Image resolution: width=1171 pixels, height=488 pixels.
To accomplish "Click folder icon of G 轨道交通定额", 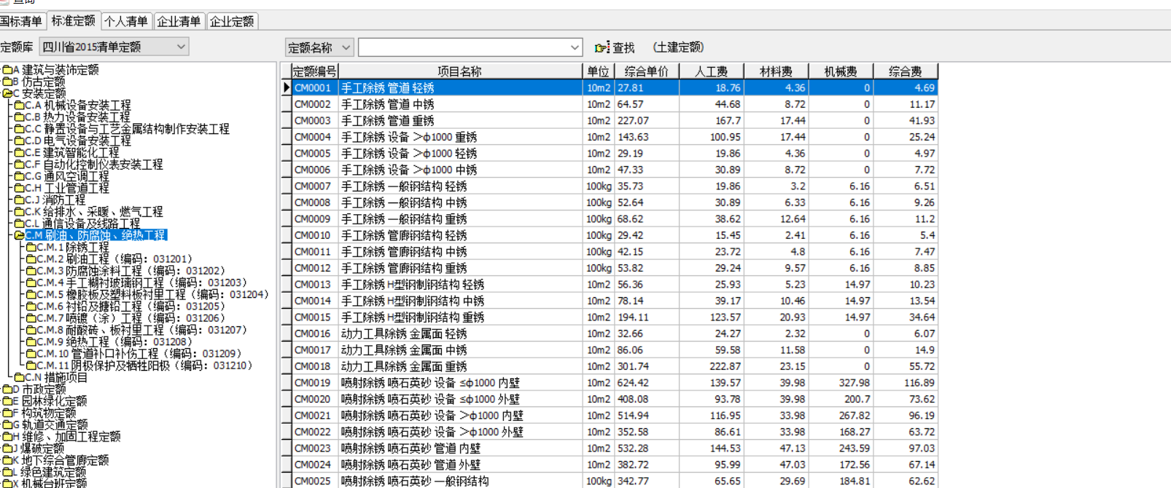I will tap(7, 424).
